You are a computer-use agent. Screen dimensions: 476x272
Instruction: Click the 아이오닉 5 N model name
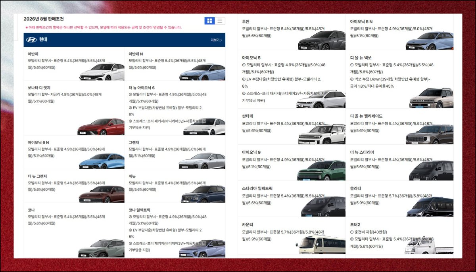point(361,21)
